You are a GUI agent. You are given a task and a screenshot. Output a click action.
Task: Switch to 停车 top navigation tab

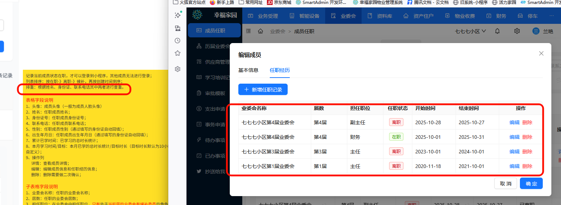(528, 16)
